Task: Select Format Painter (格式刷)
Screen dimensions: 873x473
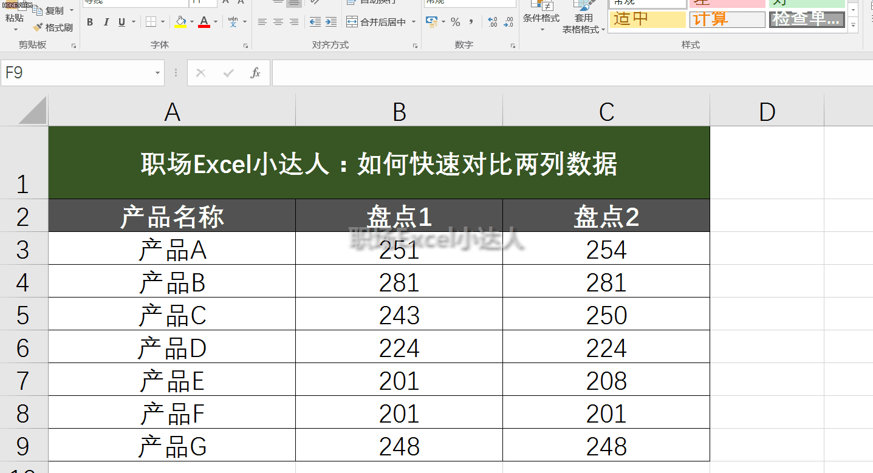Action: [53, 28]
